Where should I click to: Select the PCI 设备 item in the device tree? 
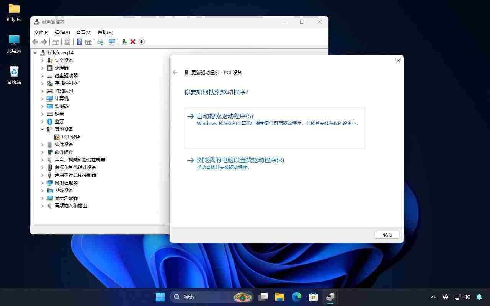pyautogui.click(x=70, y=137)
